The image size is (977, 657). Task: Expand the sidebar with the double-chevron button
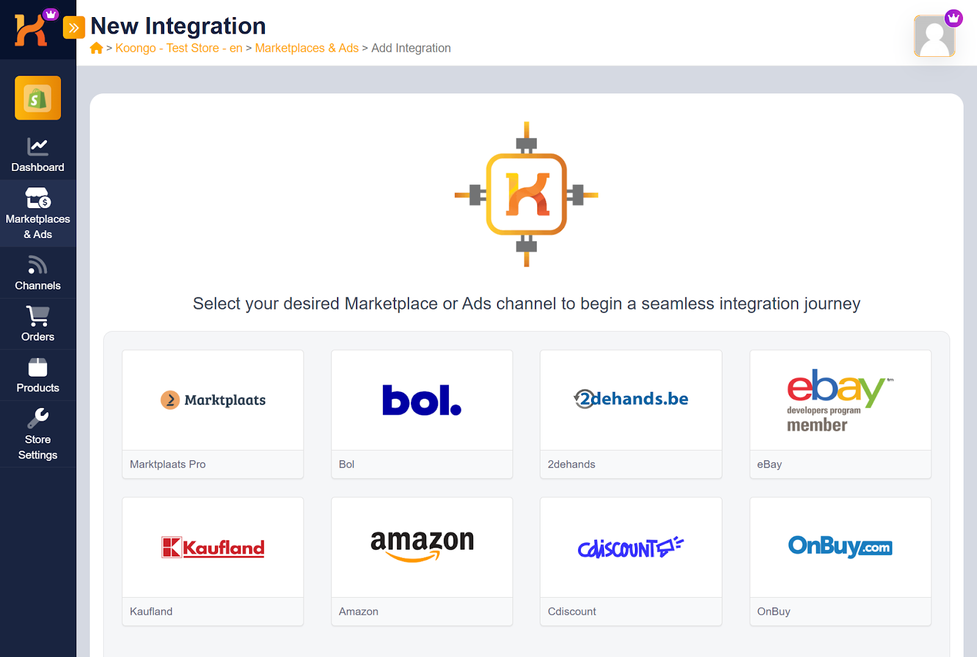pyautogui.click(x=74, y=27)
